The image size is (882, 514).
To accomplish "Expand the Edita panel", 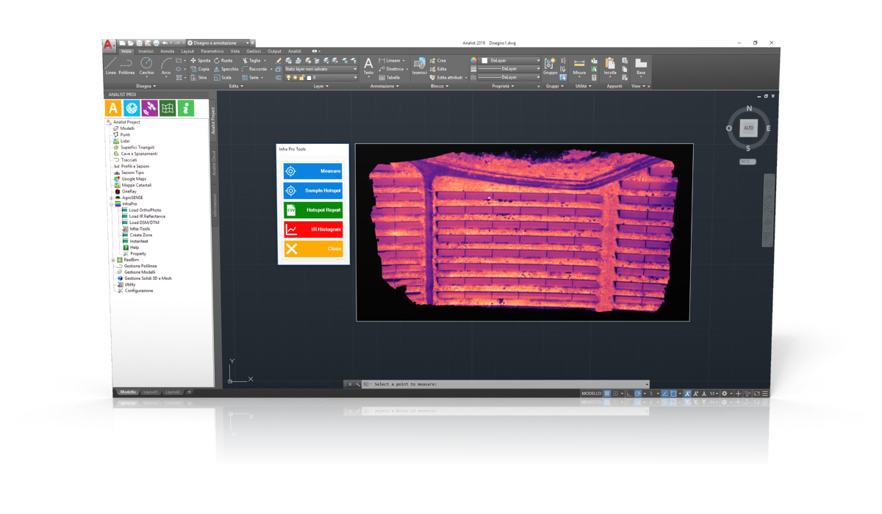I will tap(235, 86).
